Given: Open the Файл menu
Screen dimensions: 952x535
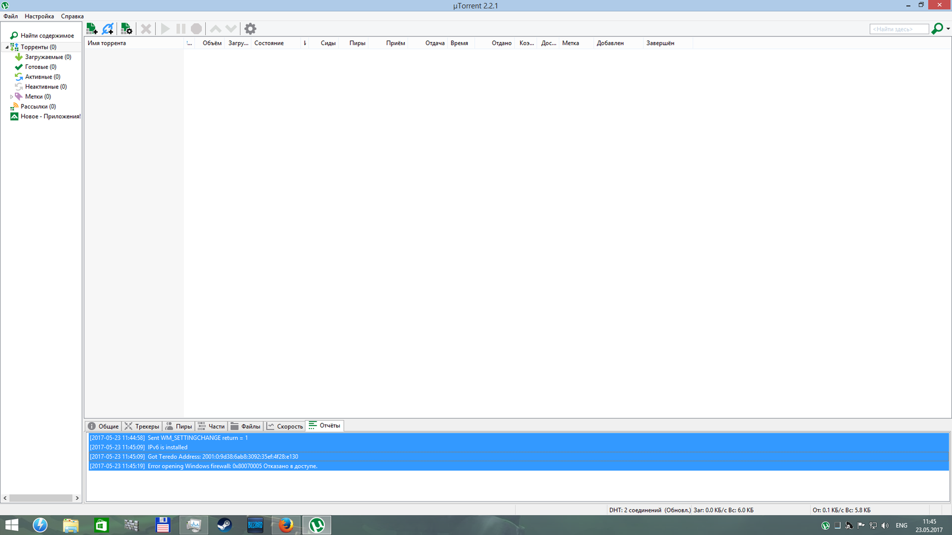Looking at the screenshot, I should (11, 16).
